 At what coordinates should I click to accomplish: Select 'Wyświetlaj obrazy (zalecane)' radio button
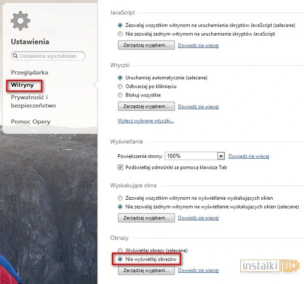pyautogui.click(x=120, y=250)
